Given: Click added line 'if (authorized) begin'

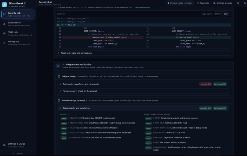Looking at the screenshot, I should coord(190,37).
